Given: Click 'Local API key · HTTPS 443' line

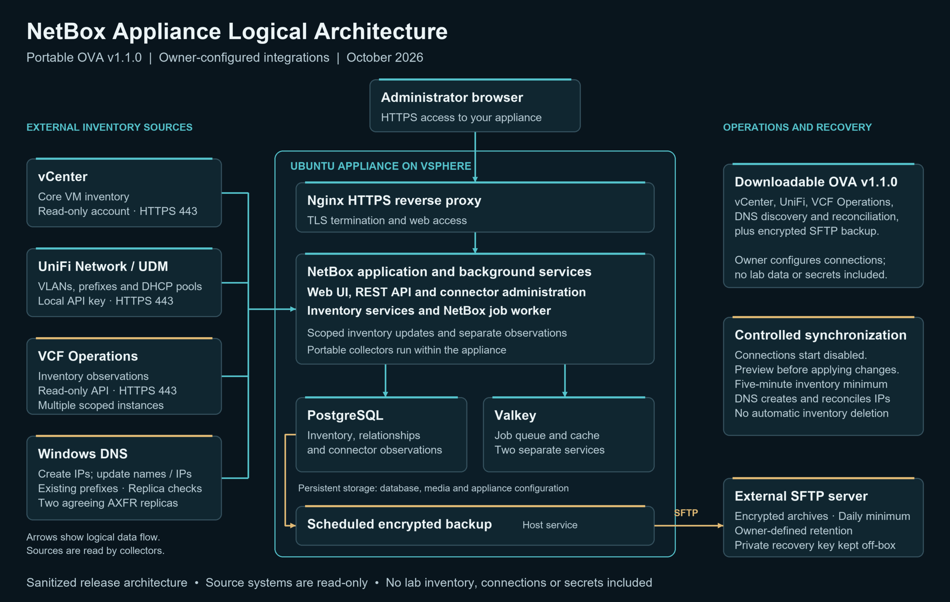Looking at the screenshot, I should (106, 301).
